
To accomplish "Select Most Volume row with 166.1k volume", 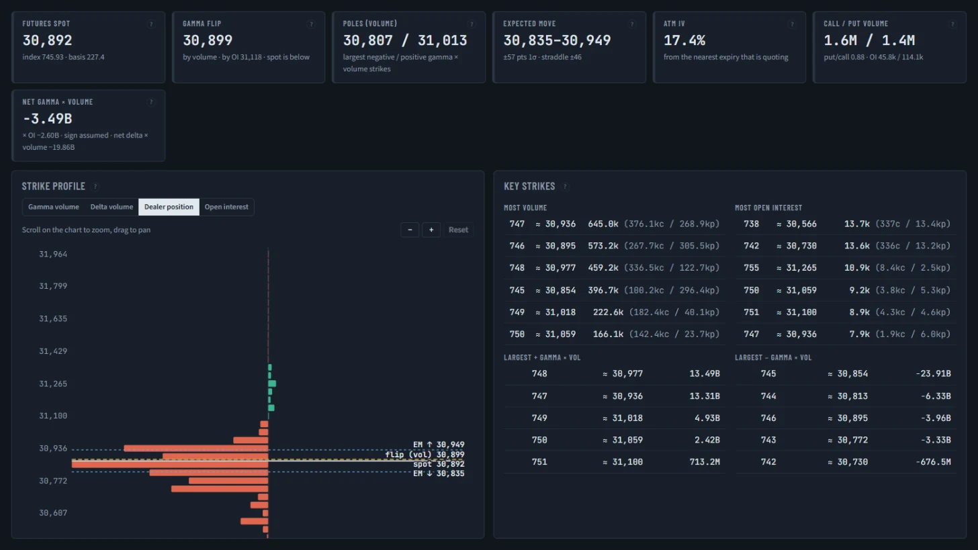I will pos(615,334).
